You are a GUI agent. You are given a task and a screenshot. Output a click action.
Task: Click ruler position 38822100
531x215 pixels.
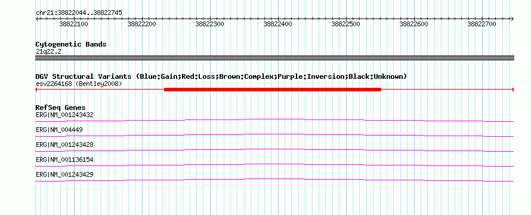pyautogui.click(x=73, y=24)
